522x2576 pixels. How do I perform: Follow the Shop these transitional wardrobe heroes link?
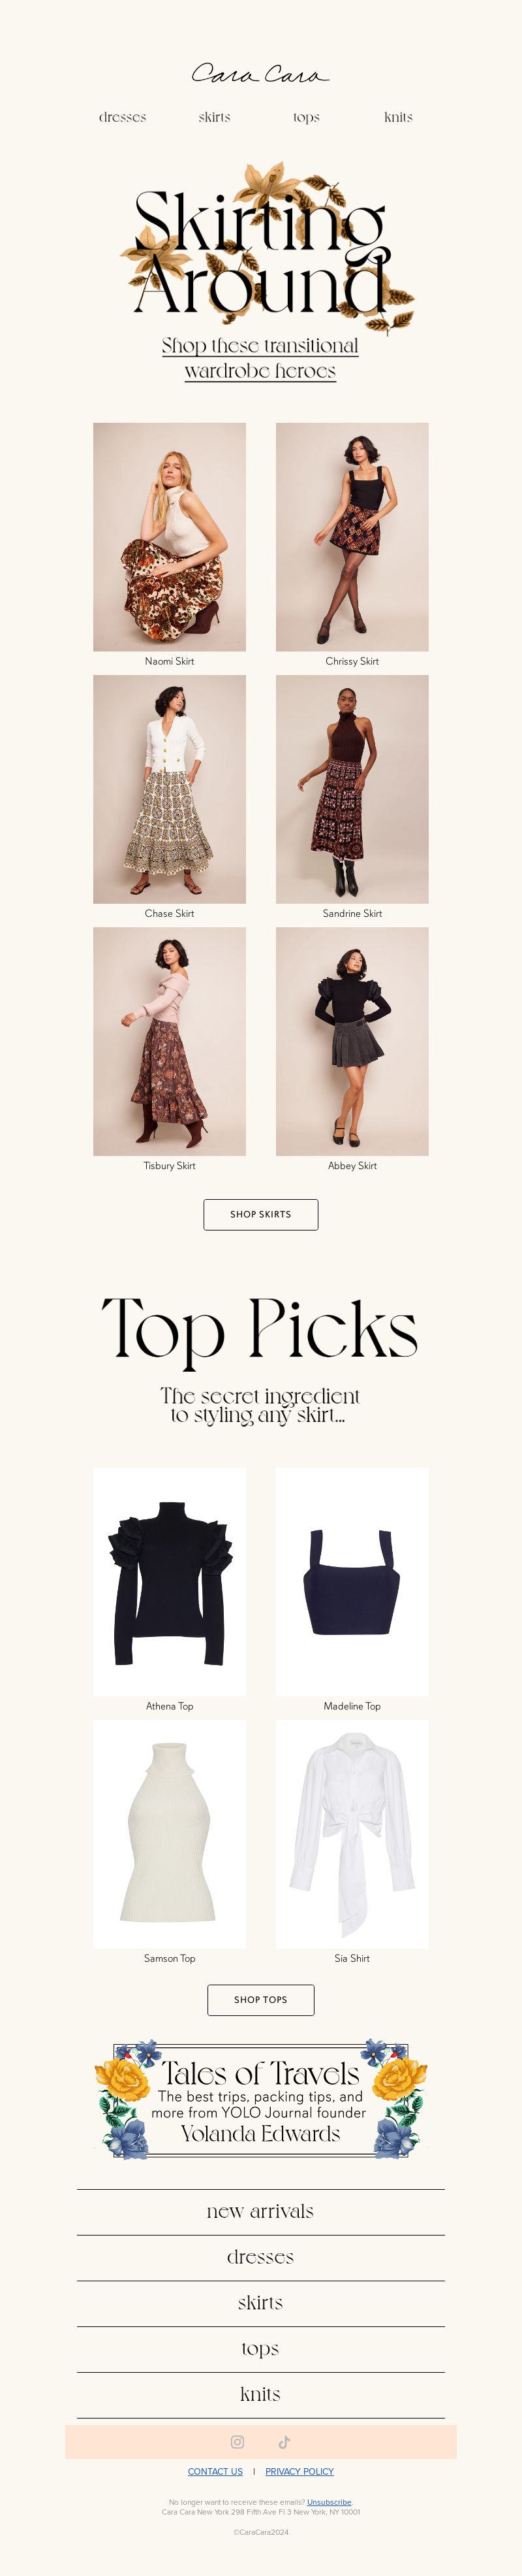[x=260, y=358]
